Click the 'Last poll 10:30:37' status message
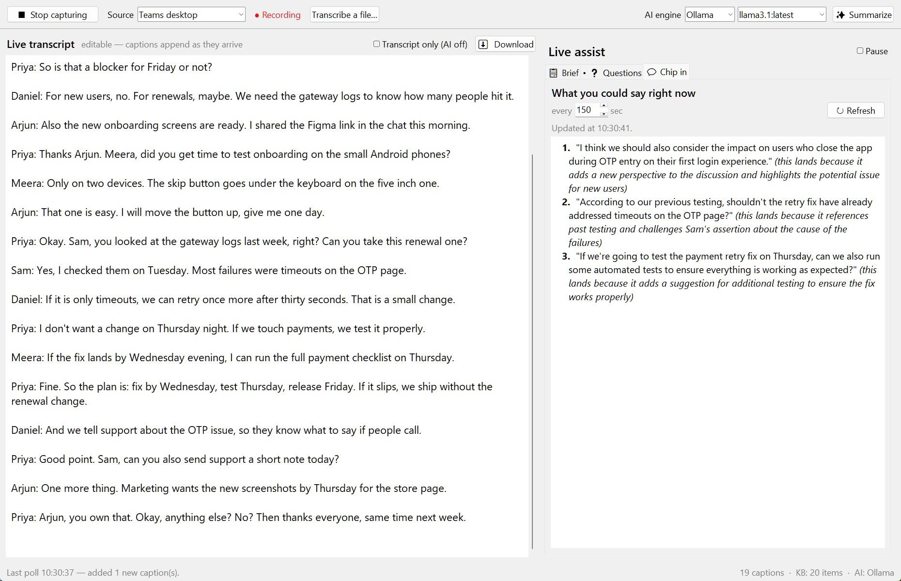Screen dimensions: 901x581 tap(93, 573)
